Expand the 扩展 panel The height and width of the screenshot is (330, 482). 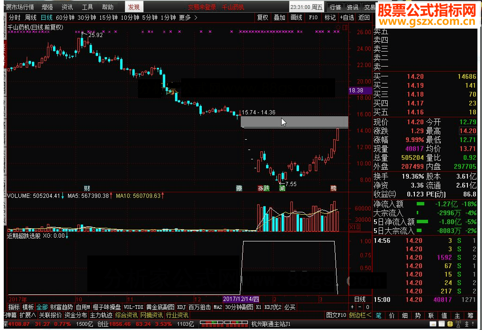pos(28,315)
